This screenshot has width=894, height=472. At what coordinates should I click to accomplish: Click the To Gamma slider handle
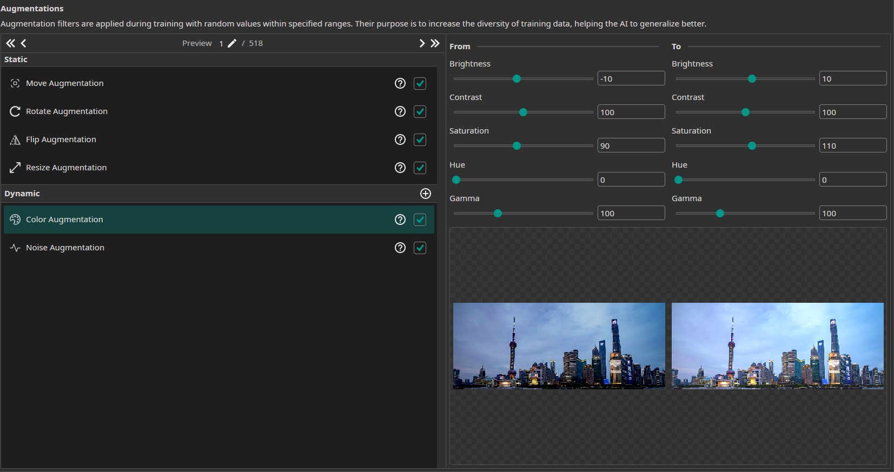click(x=720, y=214)
